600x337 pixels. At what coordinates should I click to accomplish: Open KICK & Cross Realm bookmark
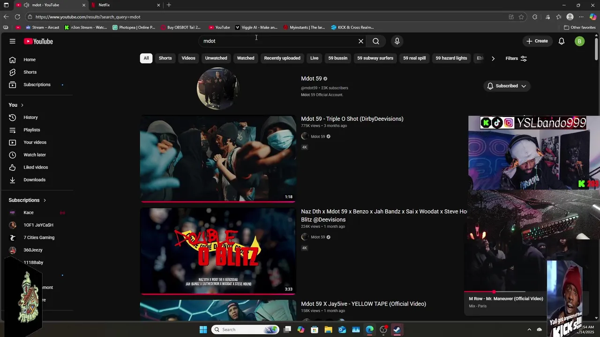[x=352, y=27]
